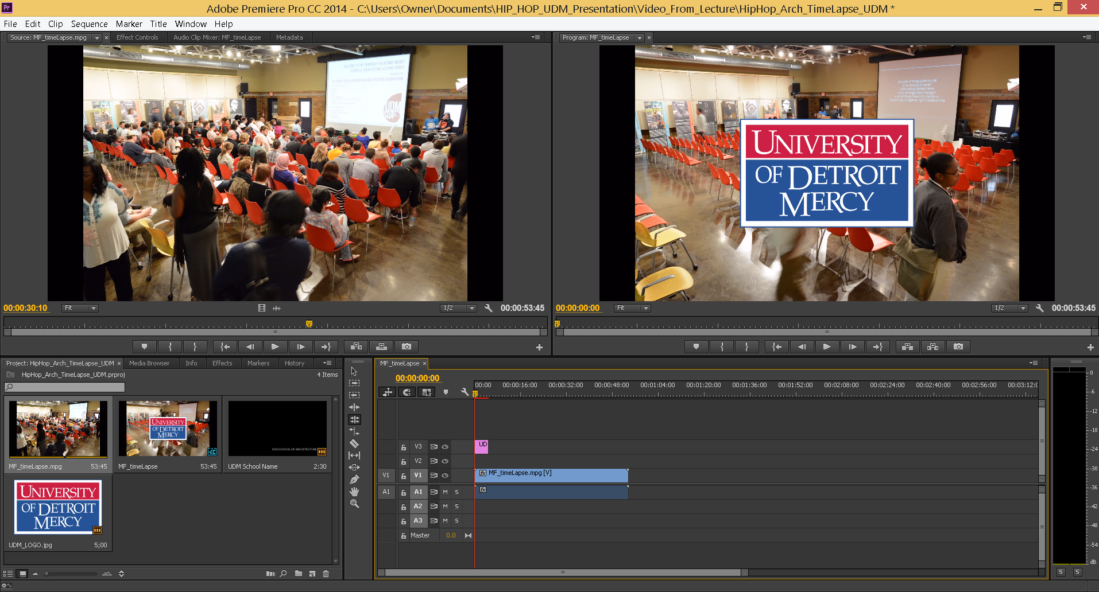Open timeline panel flyout menu
This screenshot has width=1099, height=592.
(x=1034, y=363)
